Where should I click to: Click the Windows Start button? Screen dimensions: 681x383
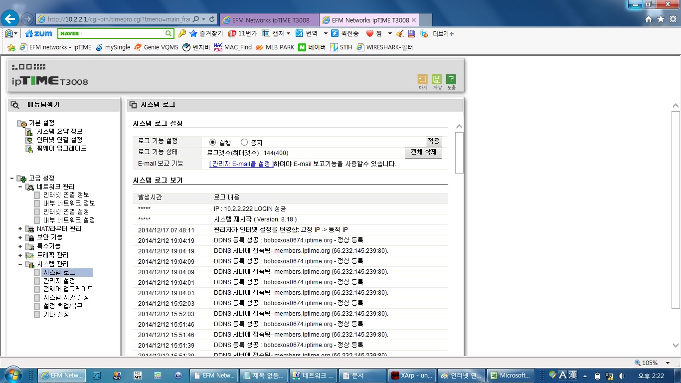pyautogui.click(x=12, y=375)
